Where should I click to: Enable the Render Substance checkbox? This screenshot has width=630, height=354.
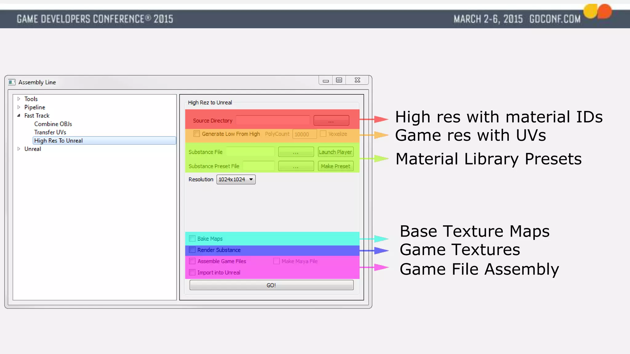192,250
